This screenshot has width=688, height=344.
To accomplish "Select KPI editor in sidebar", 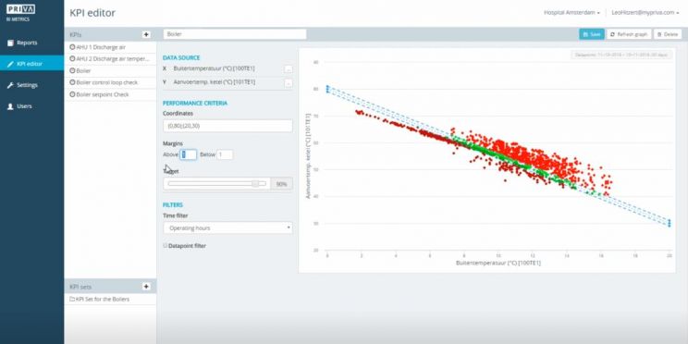I will click(31, 64).
